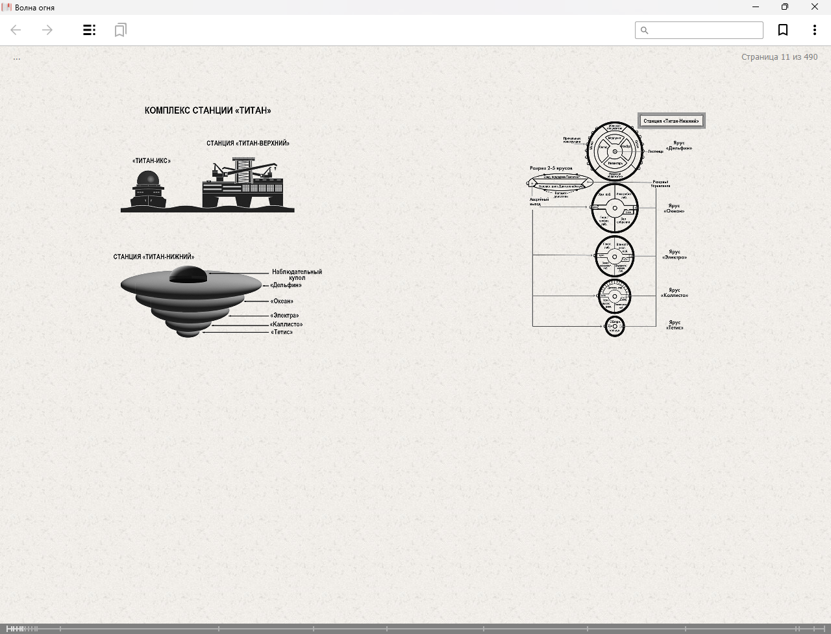Maximize or restore the reader window
Viewport: 831px width, 634px height.
[x=785, y=7]
